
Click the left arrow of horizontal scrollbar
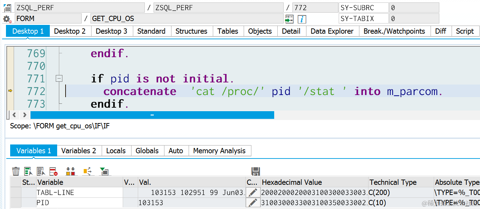pyautogui.click(x=14, y=115)
